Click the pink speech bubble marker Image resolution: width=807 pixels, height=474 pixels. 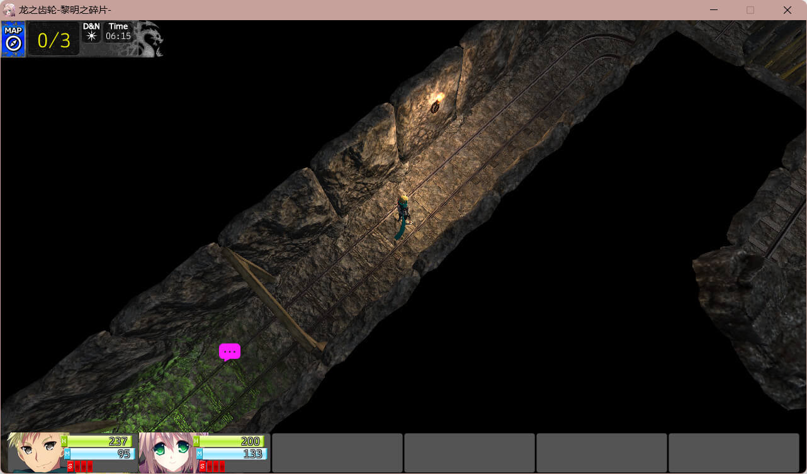[230, 351]
